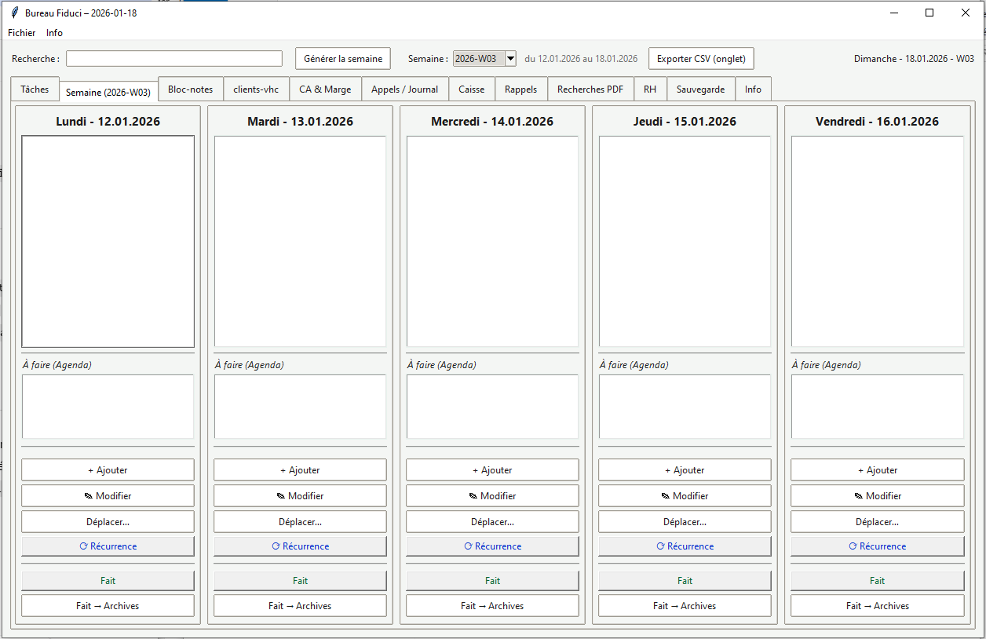Click Exporter CSV (onglet) button

700,59
